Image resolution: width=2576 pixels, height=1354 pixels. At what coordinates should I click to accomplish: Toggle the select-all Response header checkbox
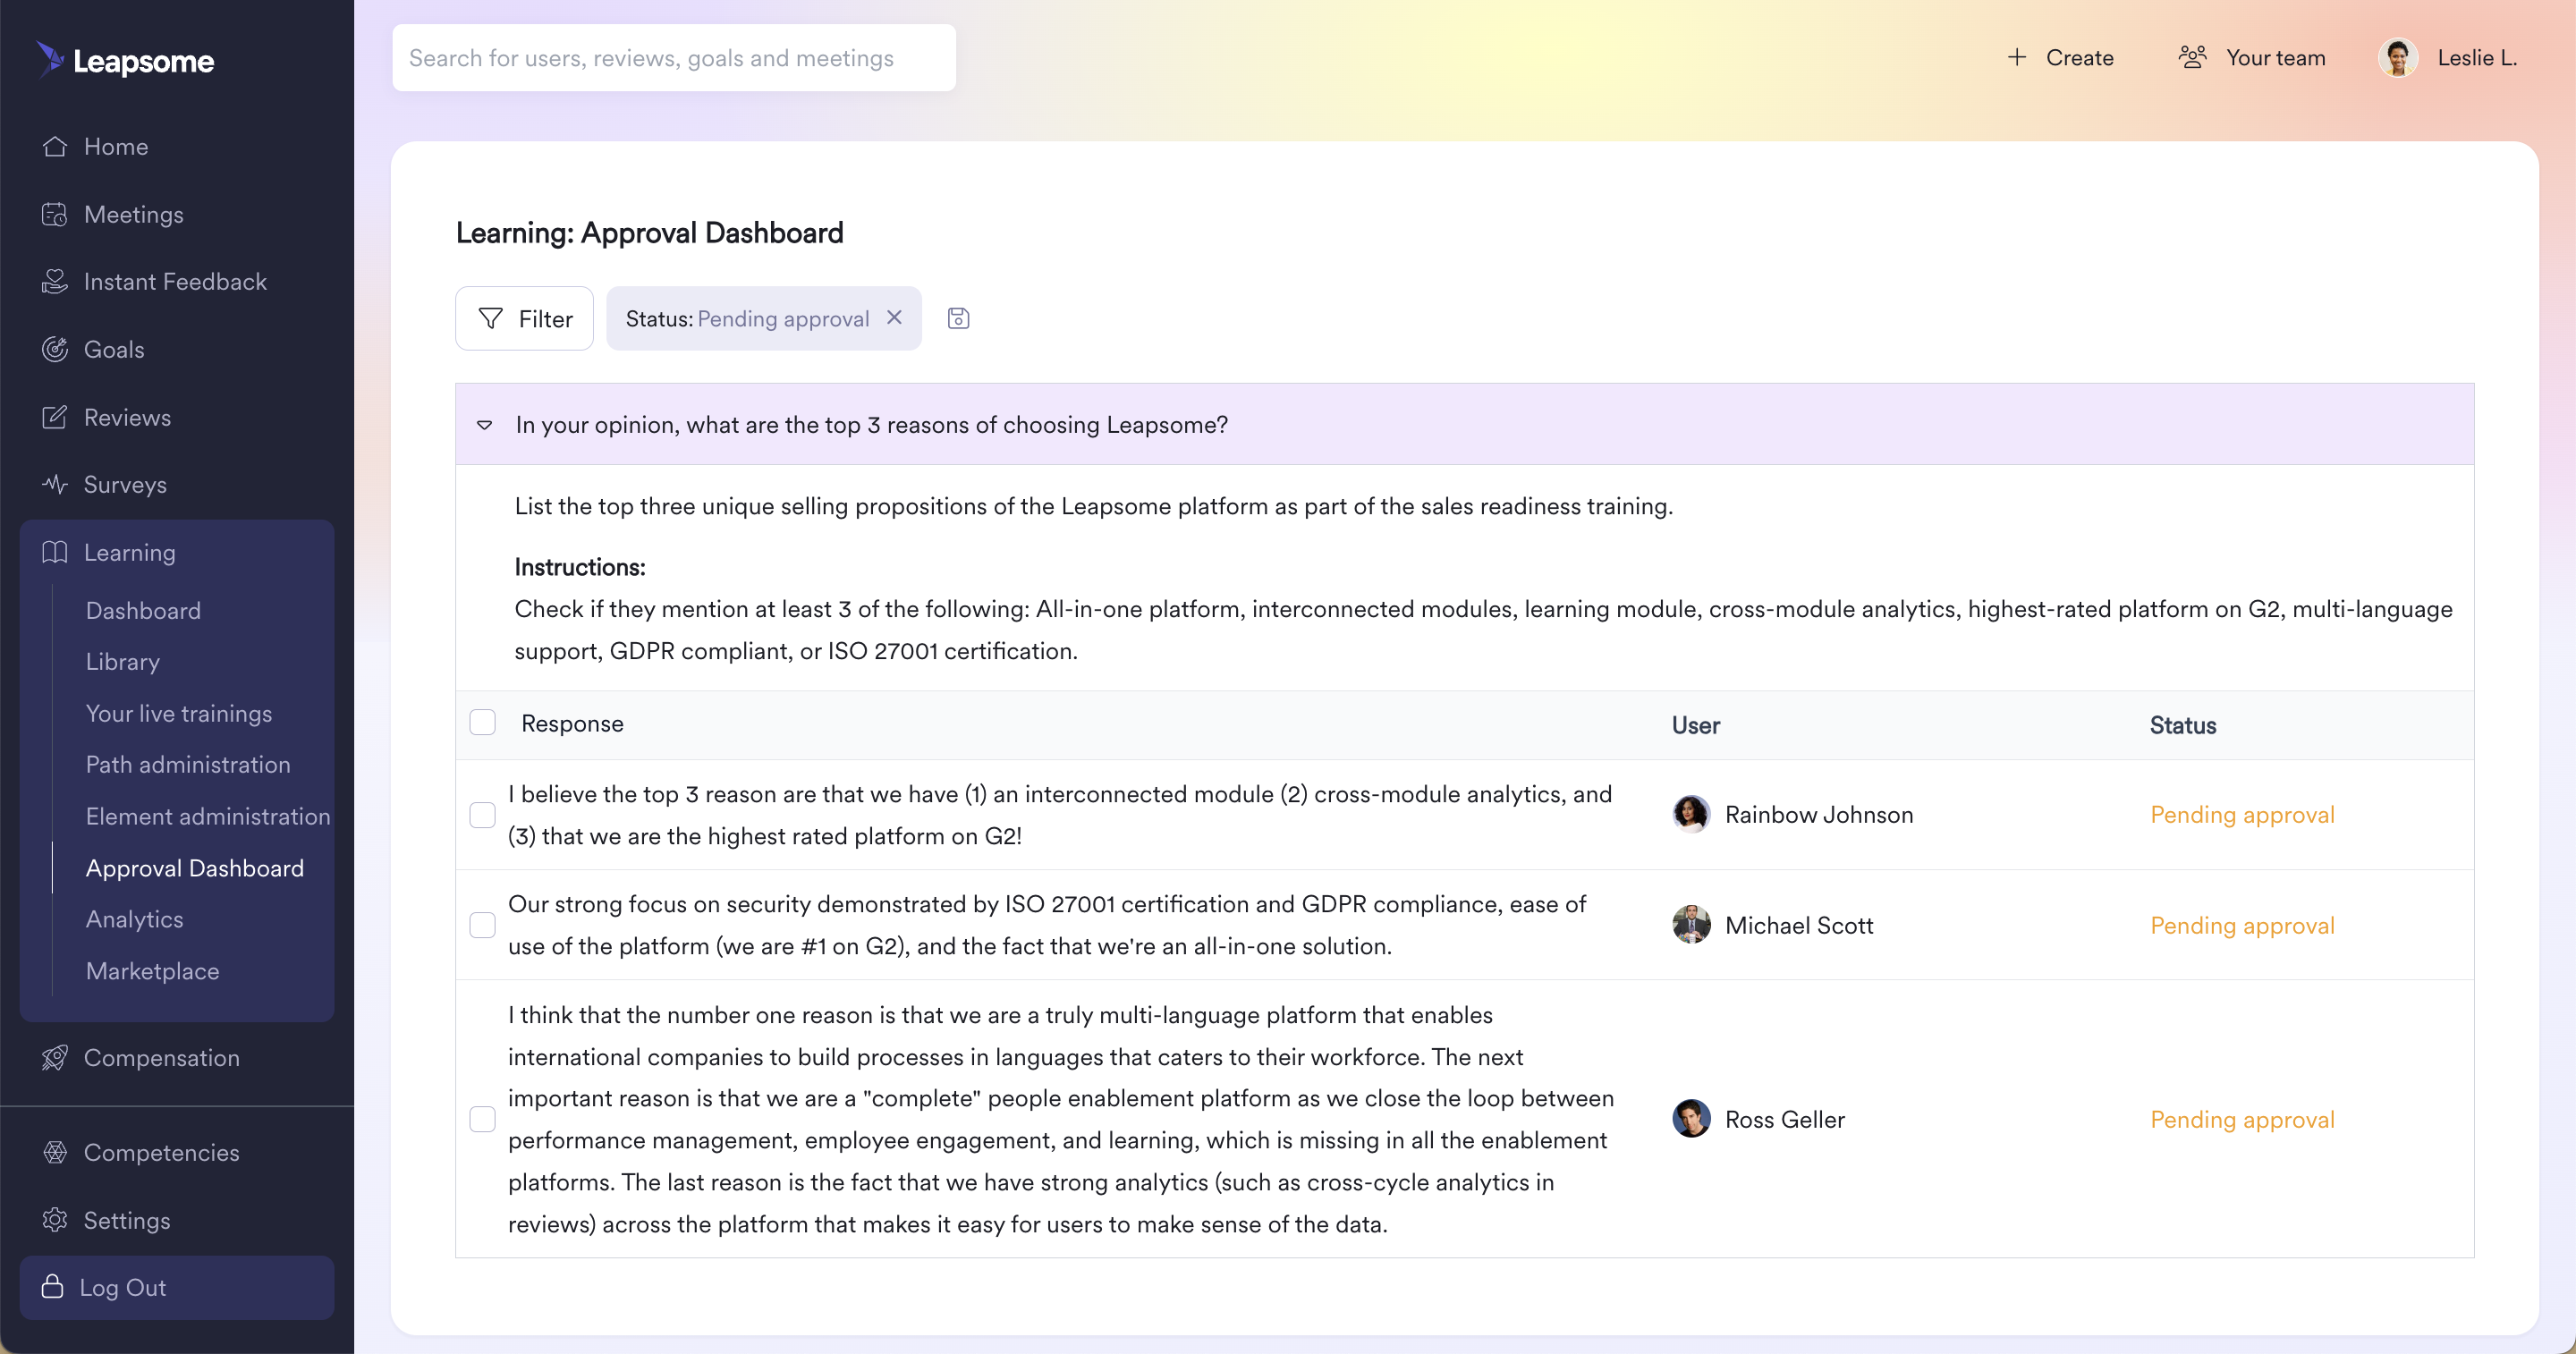pos(482,722)
